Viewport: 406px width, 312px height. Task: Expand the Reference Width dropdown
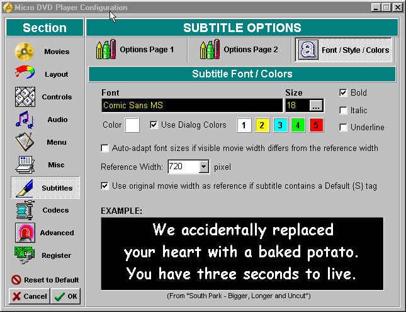click(203, 167)
